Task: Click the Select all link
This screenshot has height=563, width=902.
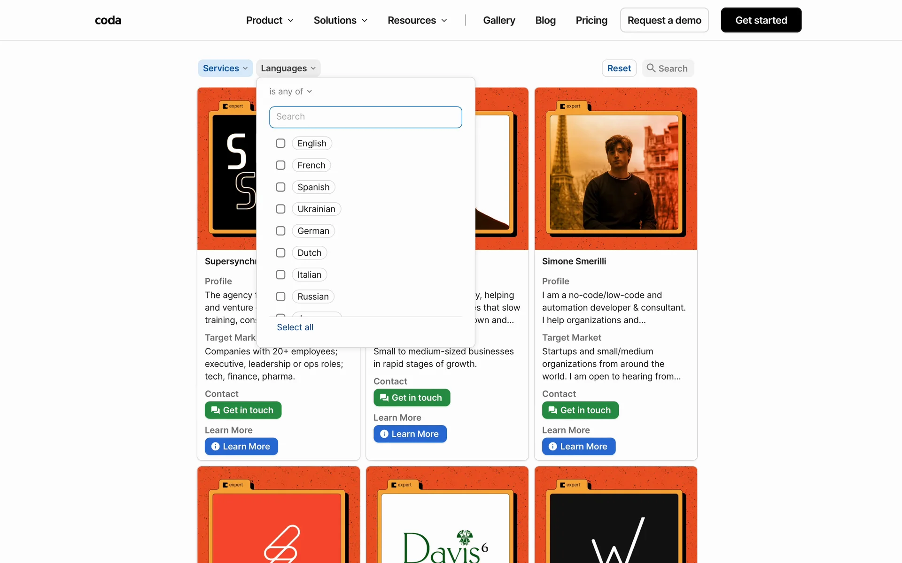Action: (295, 327)
